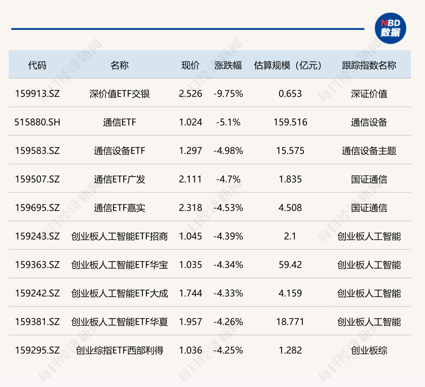Viewport: 425px width, 387px height.
Task: Click code 159242.SZ
Action: tap(37, 293)
